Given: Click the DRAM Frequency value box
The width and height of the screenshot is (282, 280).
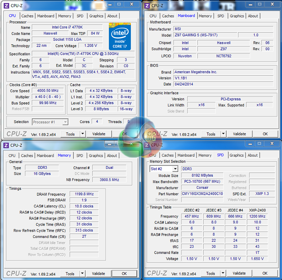Looking at the screenshot, I should [x=84, y=194].
